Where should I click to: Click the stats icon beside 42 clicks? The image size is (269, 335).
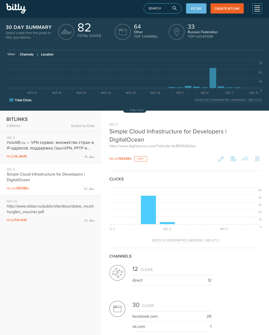92,189
